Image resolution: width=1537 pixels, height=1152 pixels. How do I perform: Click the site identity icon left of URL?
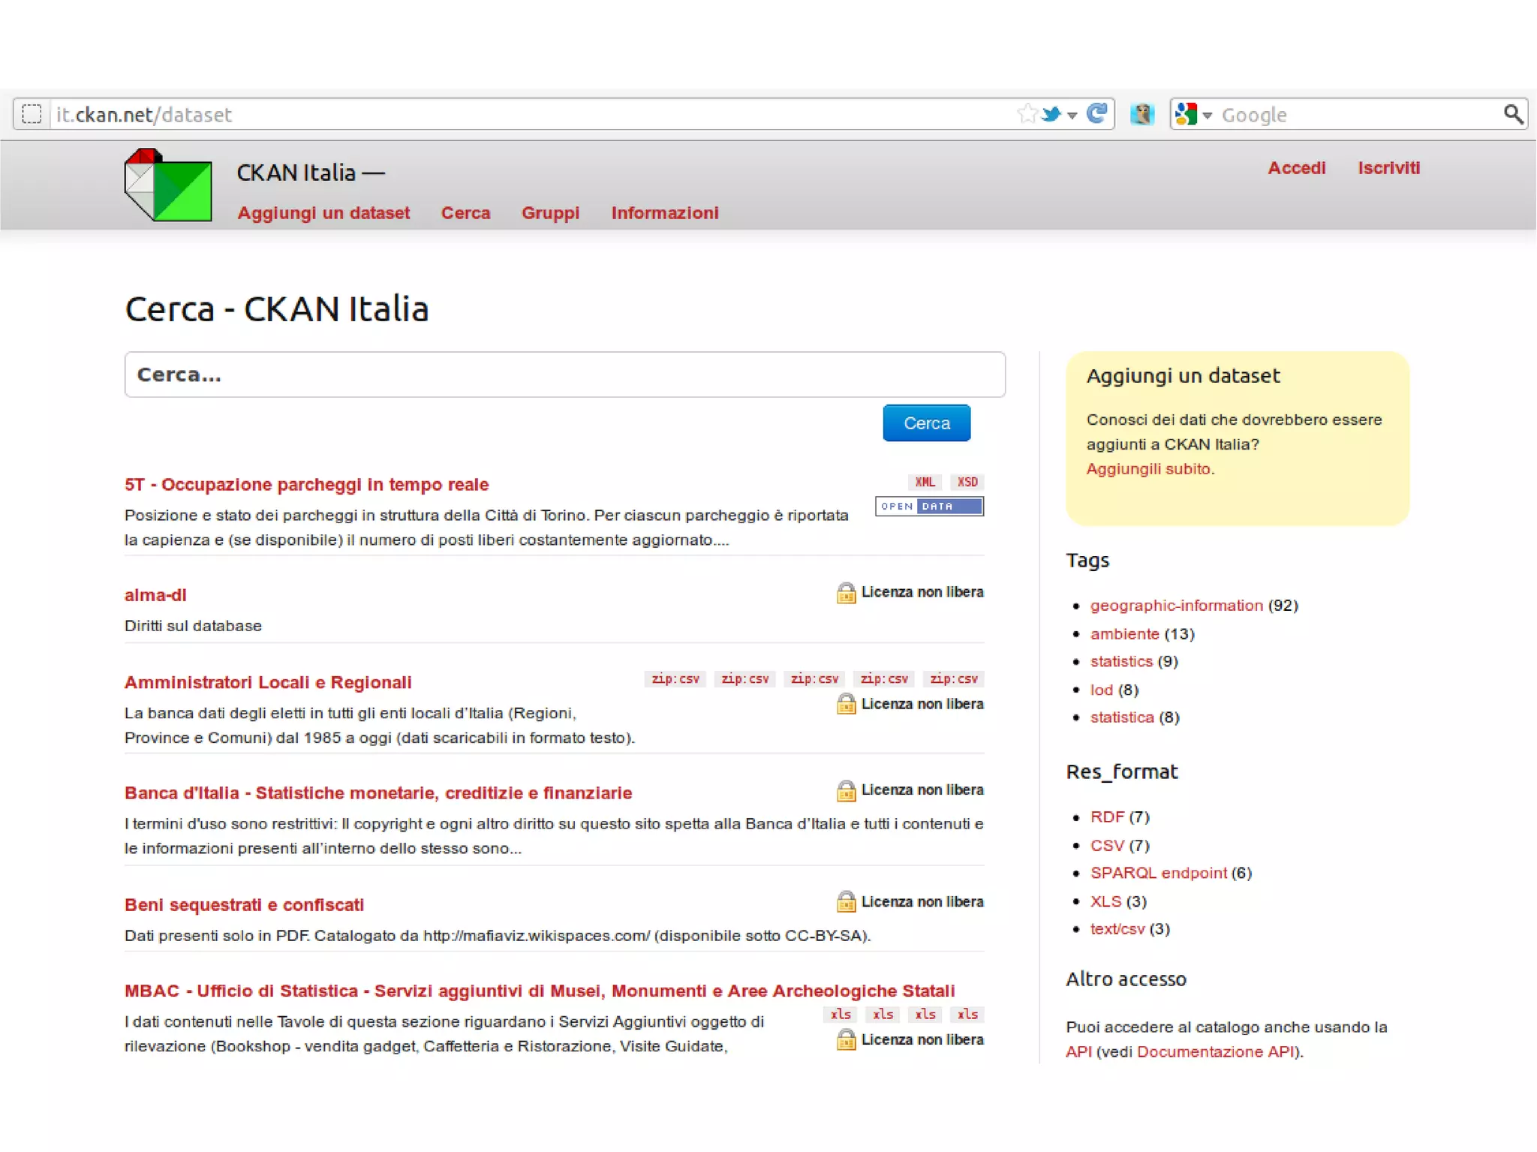(x=32, y=114)
